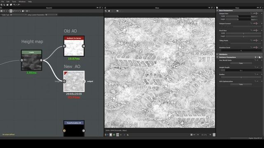Image resolution: width=264 pixels, height=148 pixels.
Task: Open the Tools menu
Action: (x=14, y=2)
